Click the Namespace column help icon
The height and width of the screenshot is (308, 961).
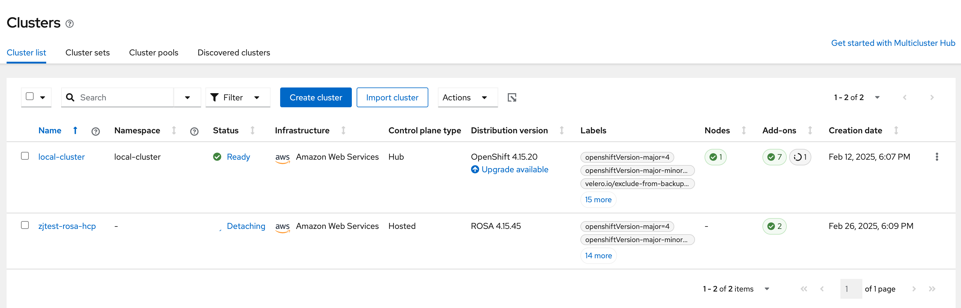point(194,131)
